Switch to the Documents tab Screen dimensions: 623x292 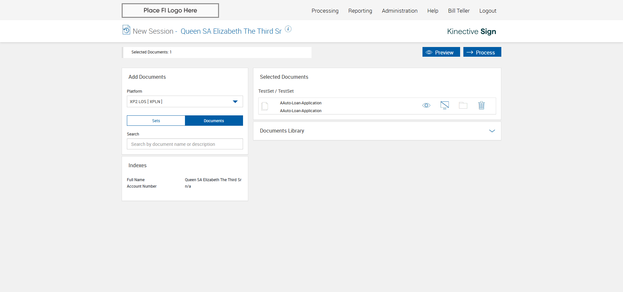(214, 121)
